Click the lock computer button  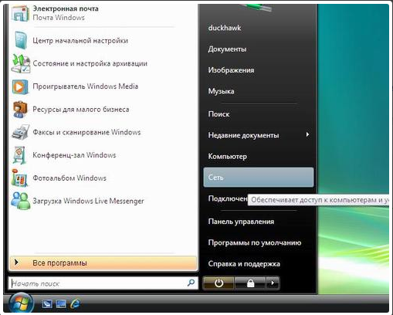250,283
